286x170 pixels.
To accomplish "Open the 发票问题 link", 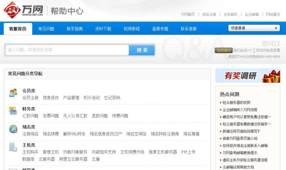I will click(51, 116).
